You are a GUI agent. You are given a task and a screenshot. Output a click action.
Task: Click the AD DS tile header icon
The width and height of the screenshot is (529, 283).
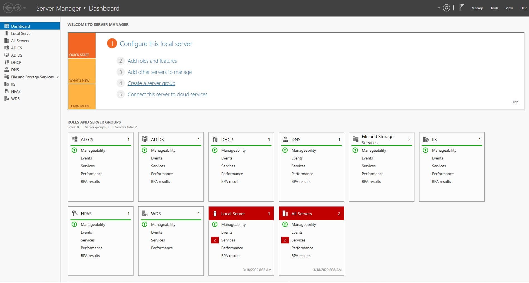145,139
